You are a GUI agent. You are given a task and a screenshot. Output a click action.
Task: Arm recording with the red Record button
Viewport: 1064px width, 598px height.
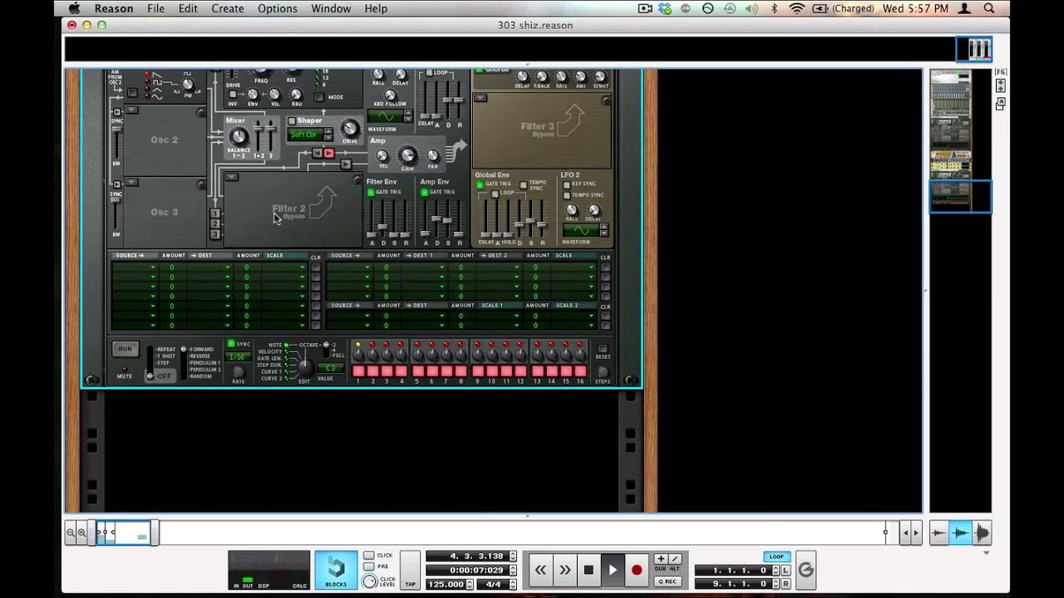[637, 570]
